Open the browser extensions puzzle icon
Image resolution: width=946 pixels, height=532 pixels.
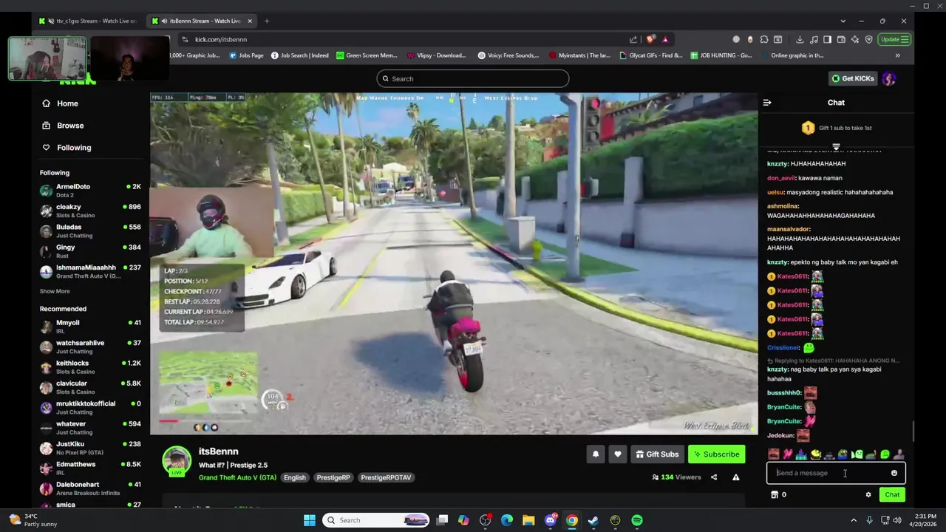pyautogui.click(x=764, y=39)
